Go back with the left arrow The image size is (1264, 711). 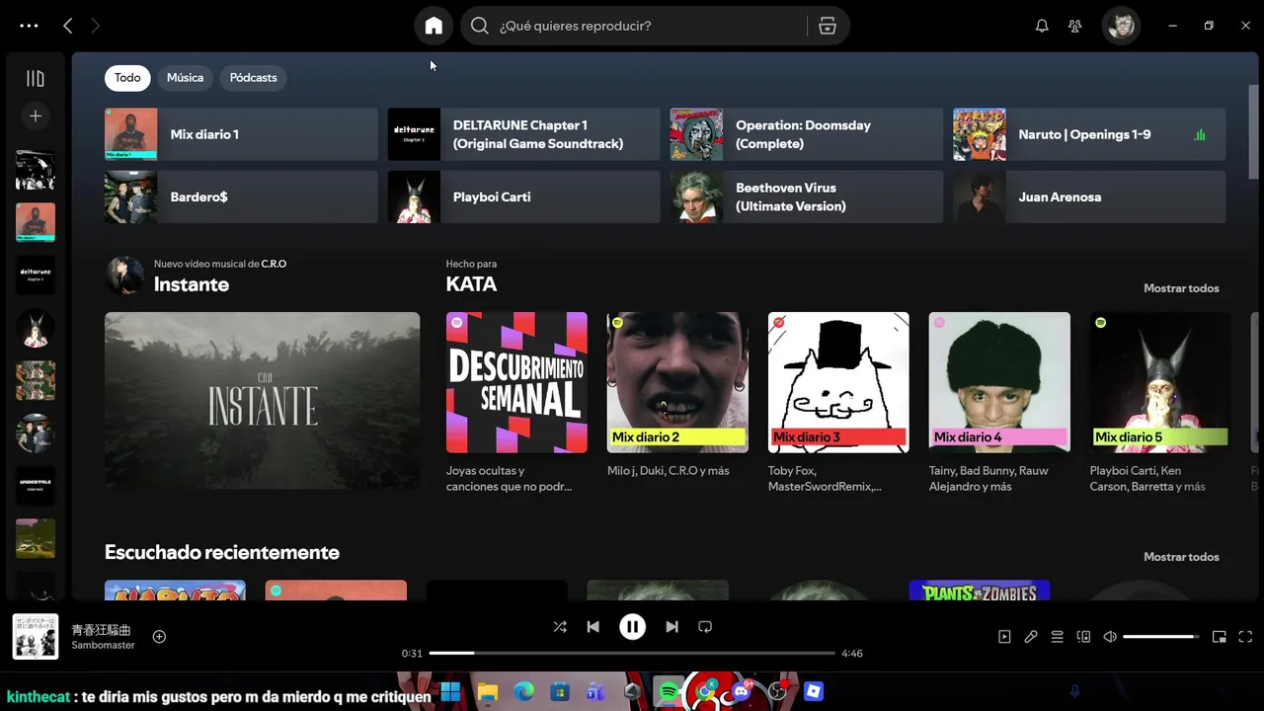(67, 26)
